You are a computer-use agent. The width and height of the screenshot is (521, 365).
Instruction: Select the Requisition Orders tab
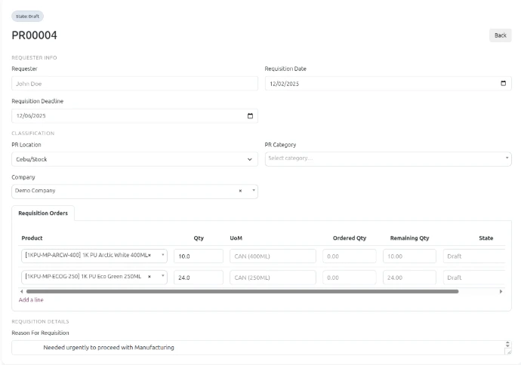point(43,213)
